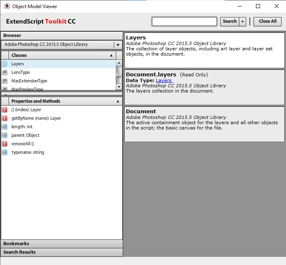Click into the search text field
The image size is (286, 265).
pyautogui.click(x=184, y=22)
